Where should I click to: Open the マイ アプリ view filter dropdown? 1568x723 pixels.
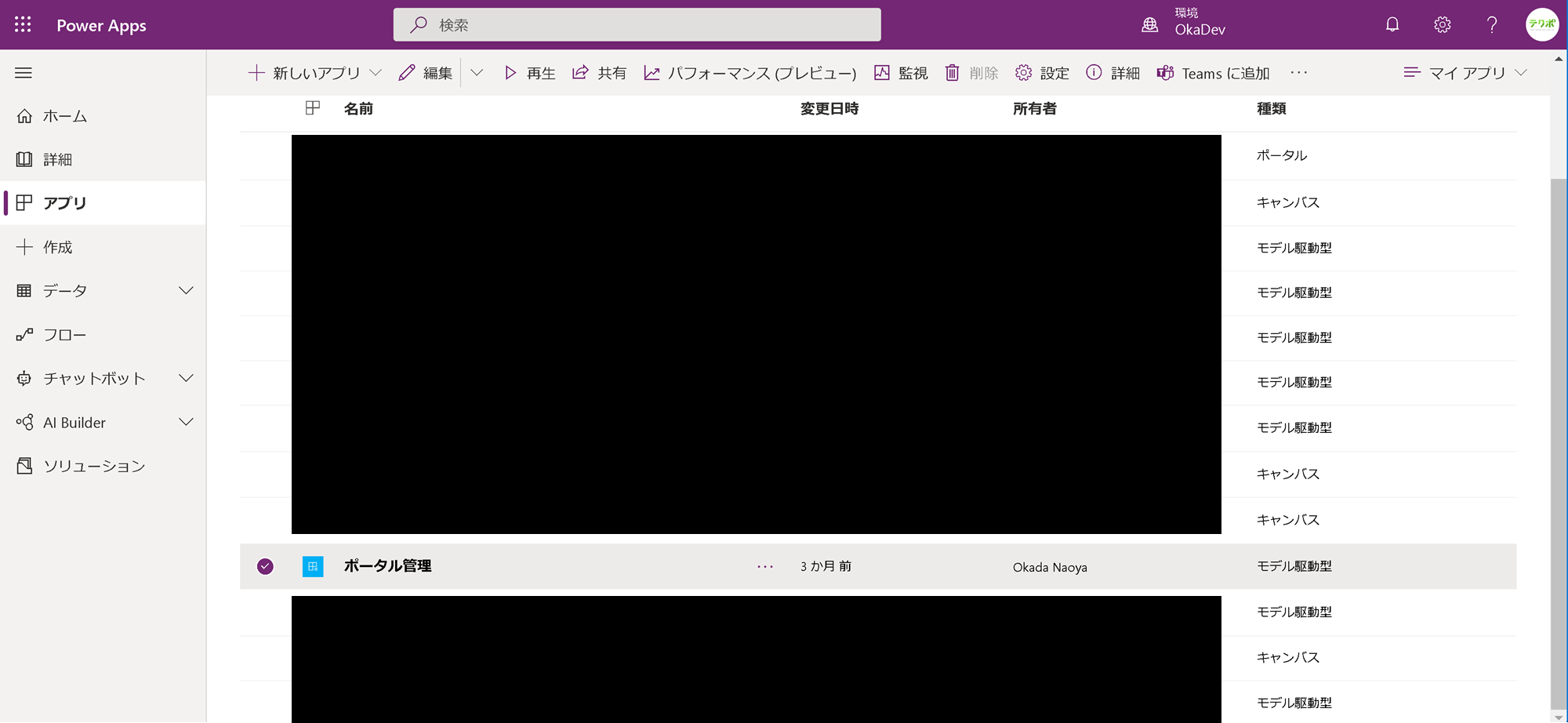(1465, 73)
